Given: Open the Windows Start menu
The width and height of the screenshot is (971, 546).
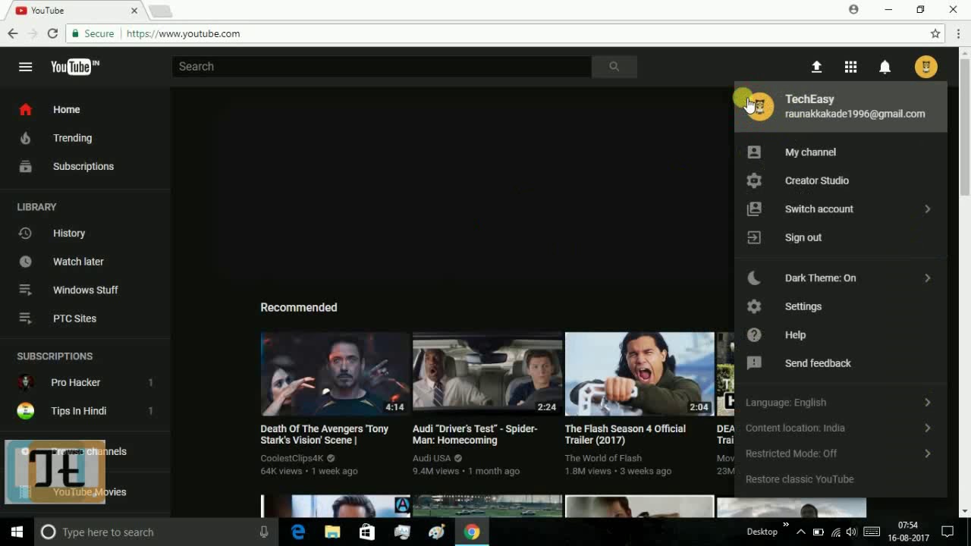Looking at the screenshot, I should 17,532.
